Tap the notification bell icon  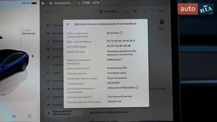tap(144, 11)
